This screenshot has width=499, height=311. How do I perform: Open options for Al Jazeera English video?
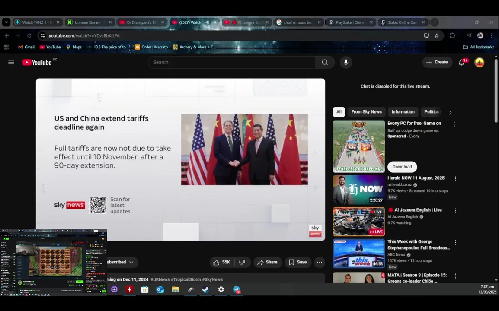click(455, 211)
